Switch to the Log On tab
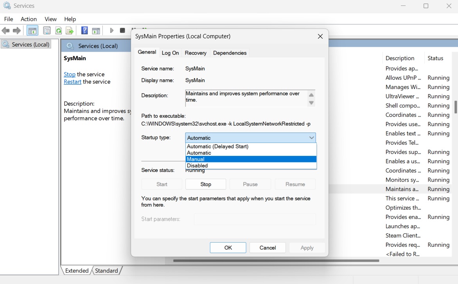458x284 pixels. (x=170, y=53)
